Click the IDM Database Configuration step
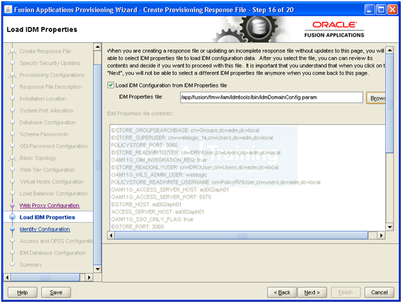 (52, 253)
